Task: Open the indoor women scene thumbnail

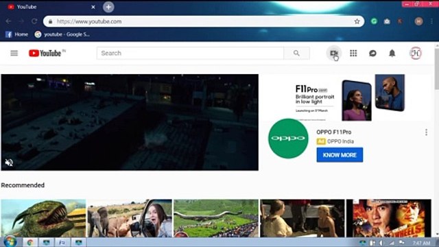Action: pyautogui.click(x=302, y=218)
